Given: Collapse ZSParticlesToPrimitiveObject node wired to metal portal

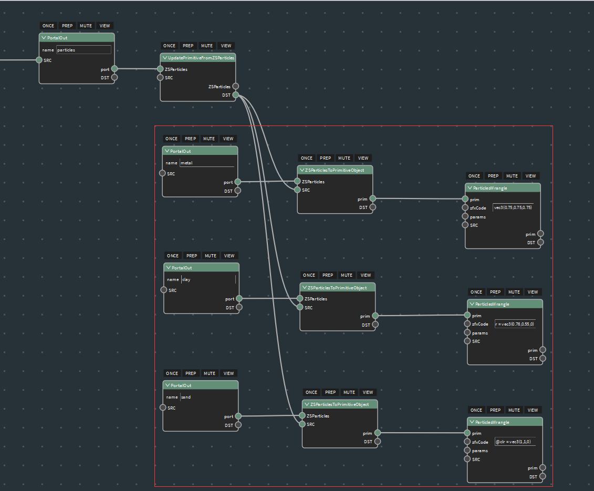Looking at the screenshot, I should pos(302,170).
